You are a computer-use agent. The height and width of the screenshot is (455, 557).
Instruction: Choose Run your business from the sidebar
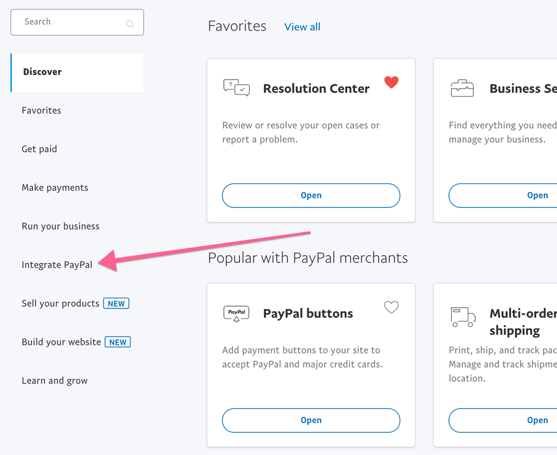pyautogui.click(x=60, y=226)
